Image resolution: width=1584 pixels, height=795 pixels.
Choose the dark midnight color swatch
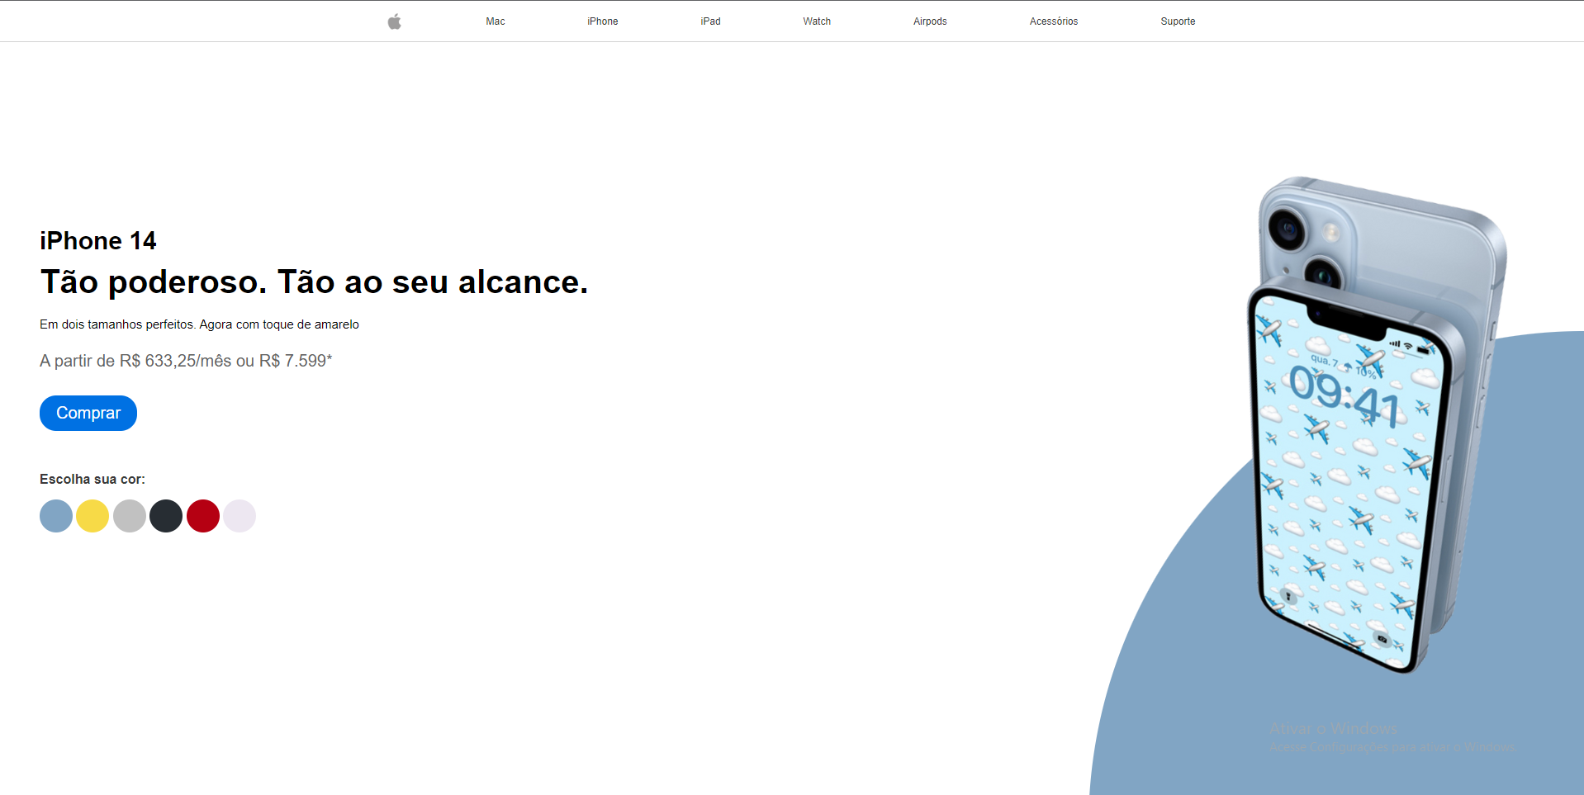(166, 516)
